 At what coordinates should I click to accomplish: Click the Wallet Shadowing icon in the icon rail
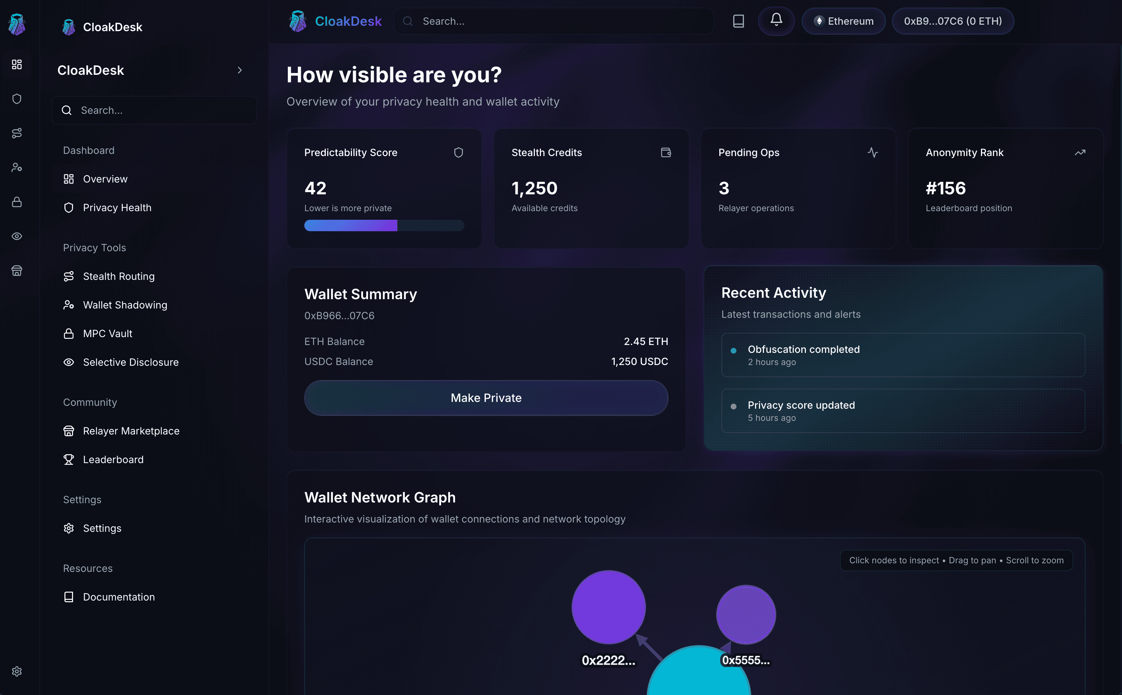[17, 167]
